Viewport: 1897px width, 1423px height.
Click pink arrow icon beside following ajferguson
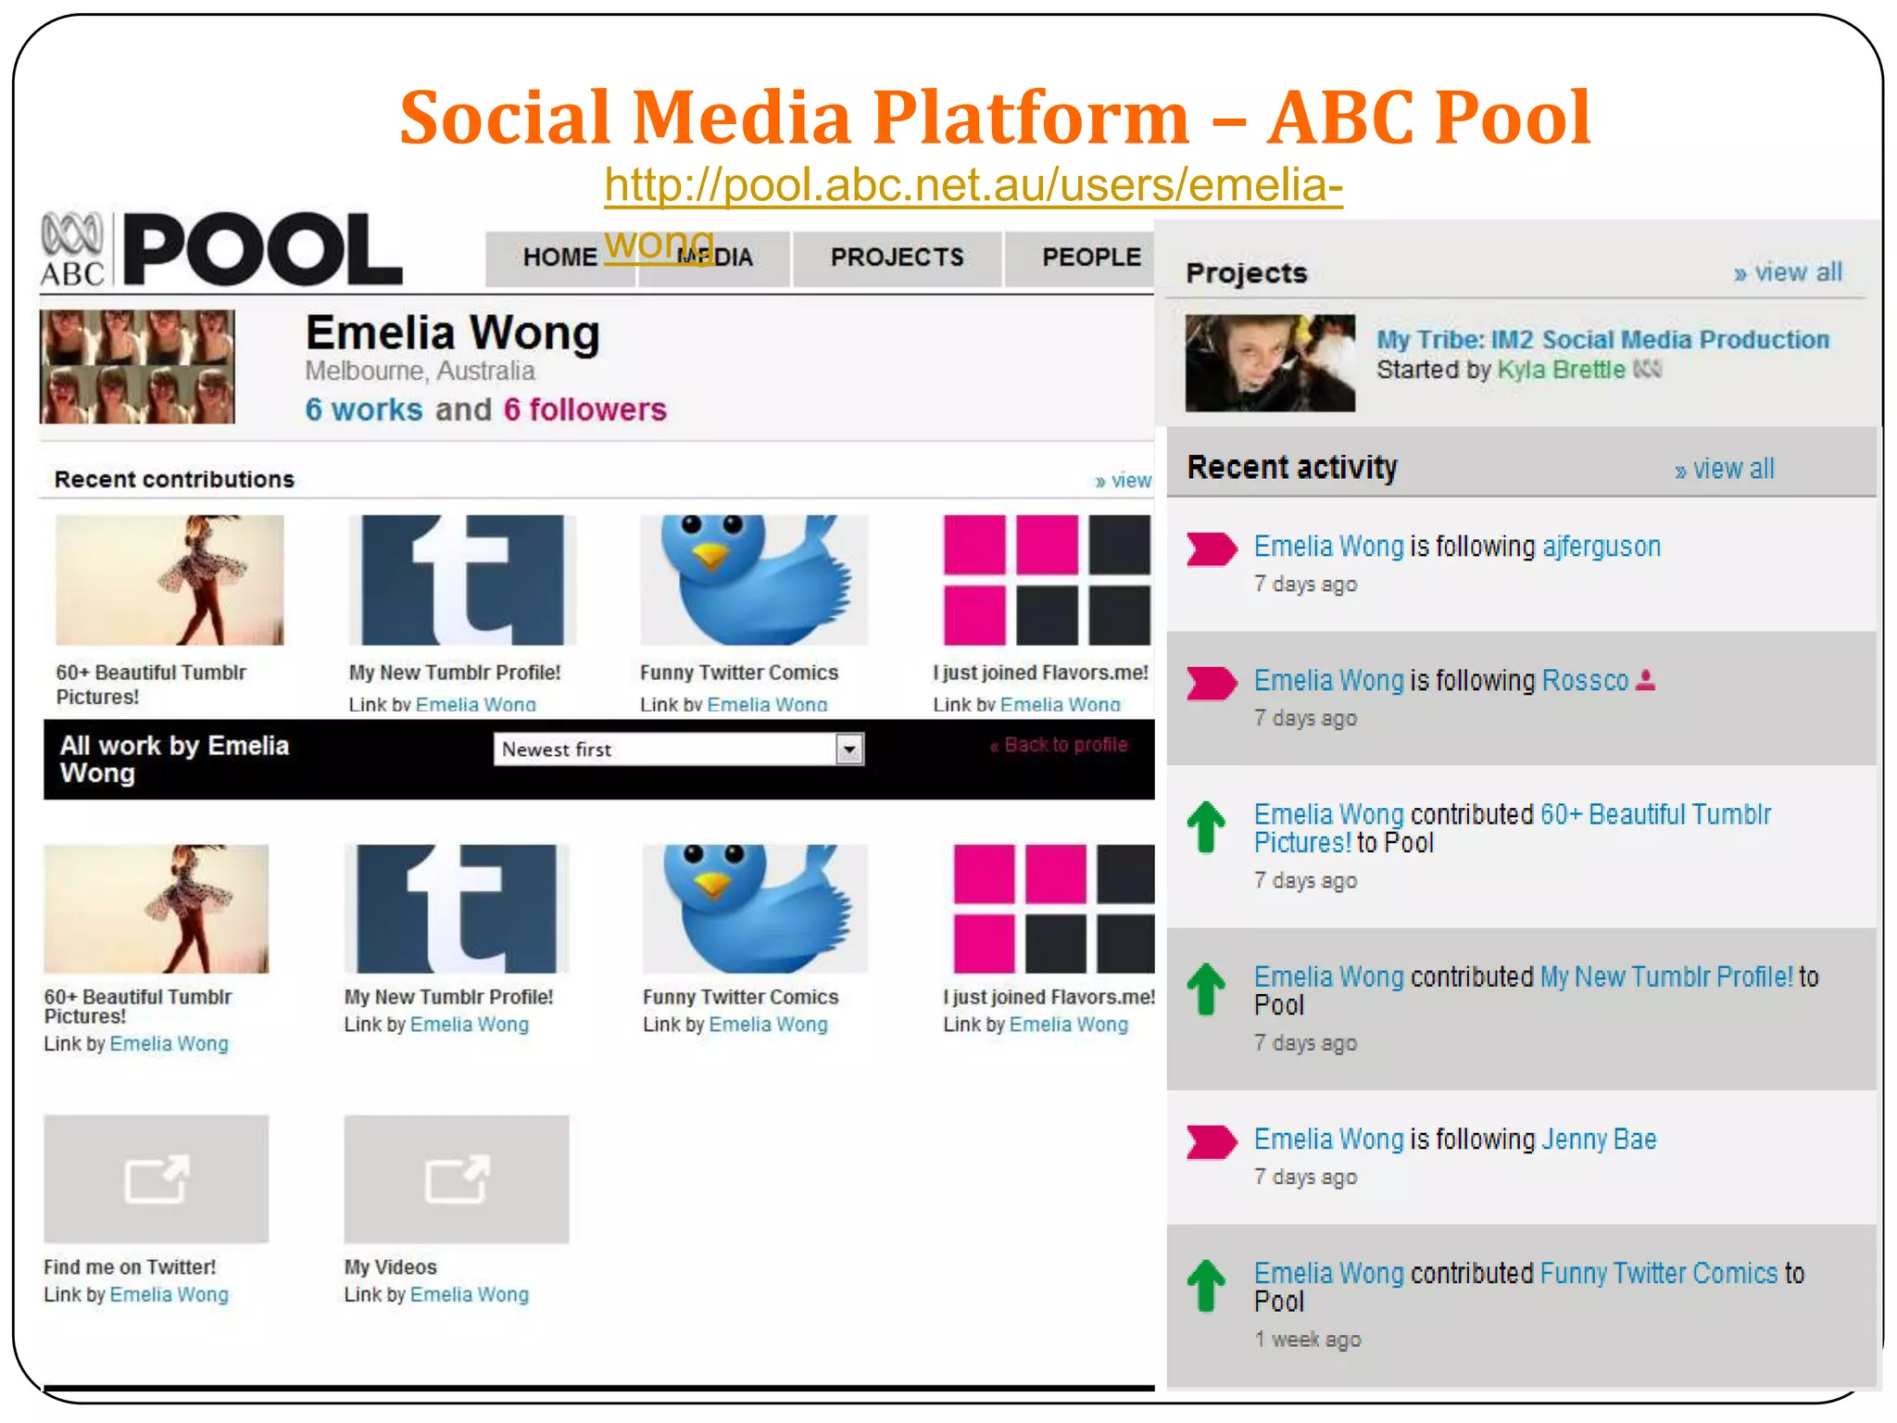pyautogui.click(x=1212, y=548)
